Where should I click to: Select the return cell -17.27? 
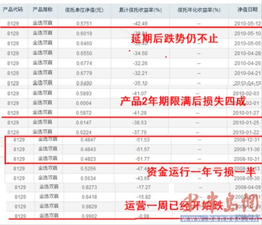143,187
